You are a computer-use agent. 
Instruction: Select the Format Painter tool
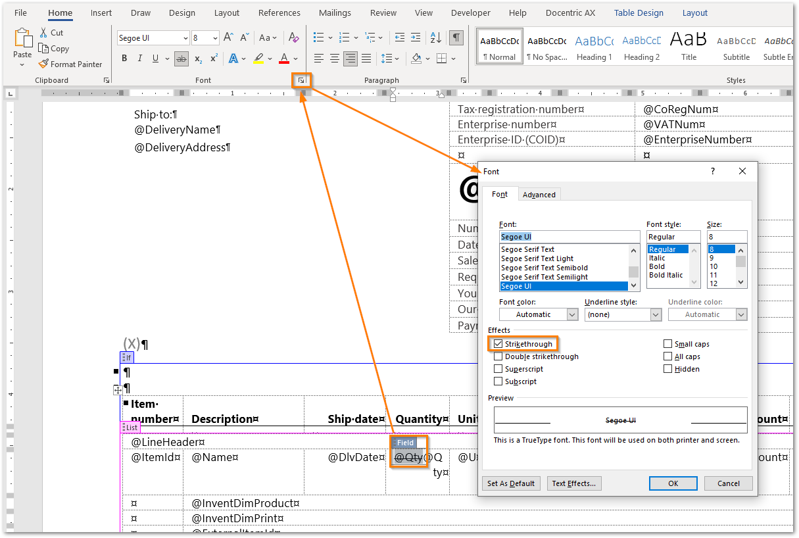coord(70,64)
